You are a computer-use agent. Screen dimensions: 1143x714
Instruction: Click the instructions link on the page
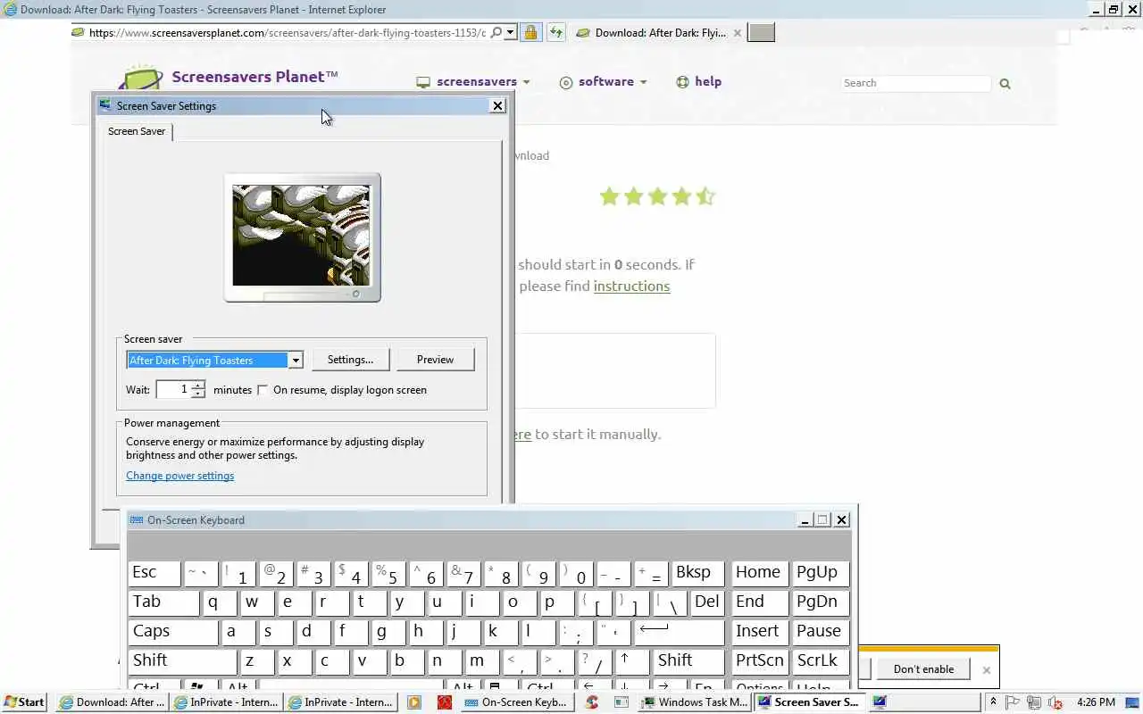[x=631, y=286]
